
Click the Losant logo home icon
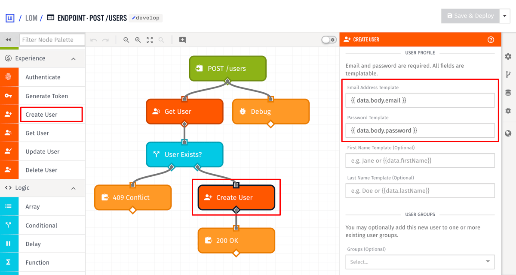(10, 18)
